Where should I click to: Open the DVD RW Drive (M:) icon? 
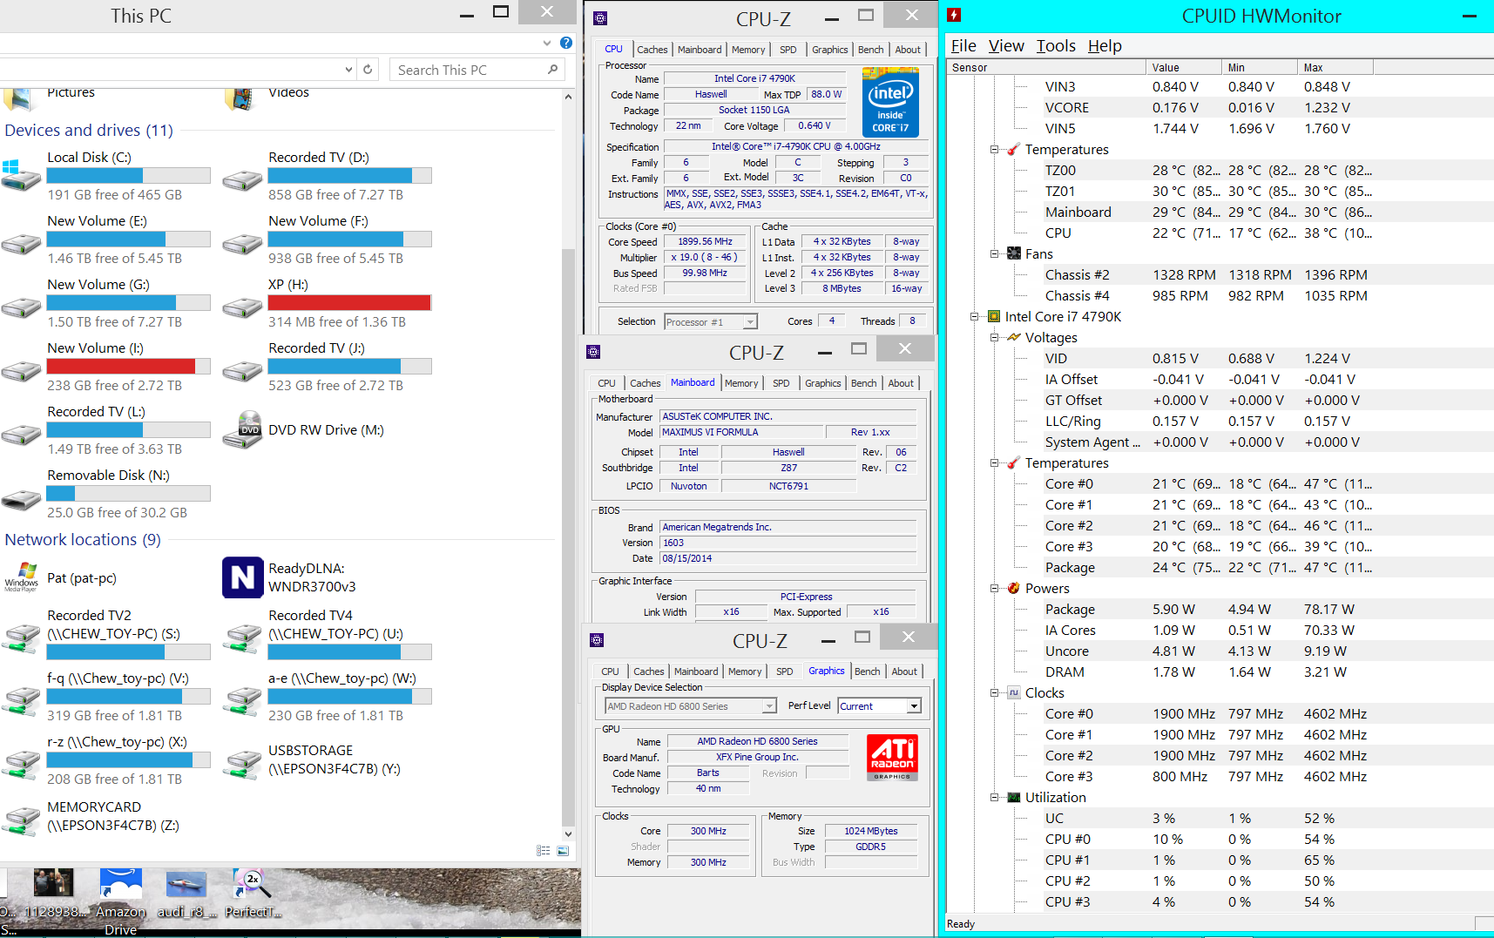(x=242, y=429)
